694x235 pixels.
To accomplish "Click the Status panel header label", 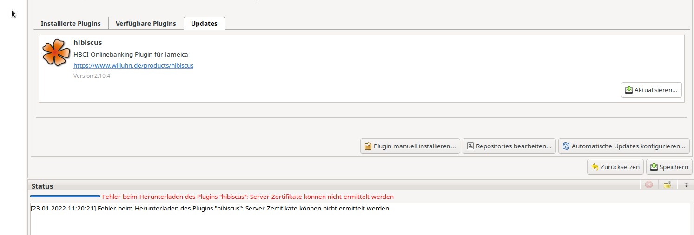I will (42, 186).
